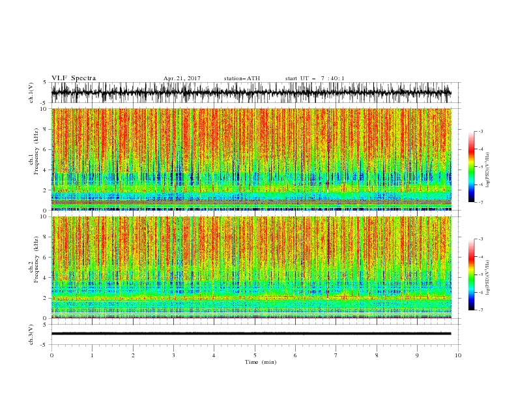This screenshot has height=399, width=516.
Task: Click the 'VLF Spectra' title text
Action: coord(74,78)
